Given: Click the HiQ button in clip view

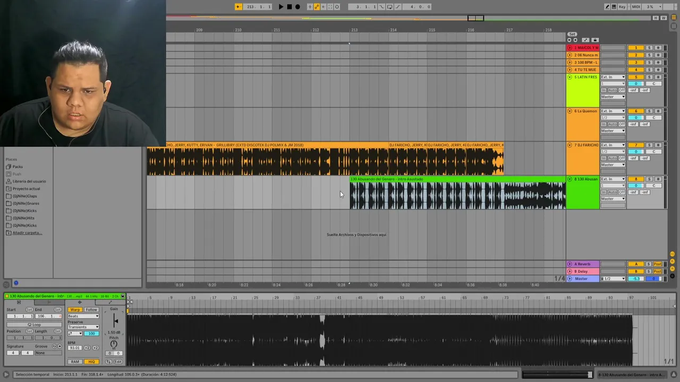Looking at the screenshot, I should point(91,362).
